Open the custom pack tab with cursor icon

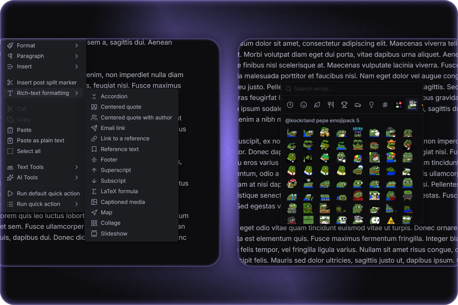399,105
